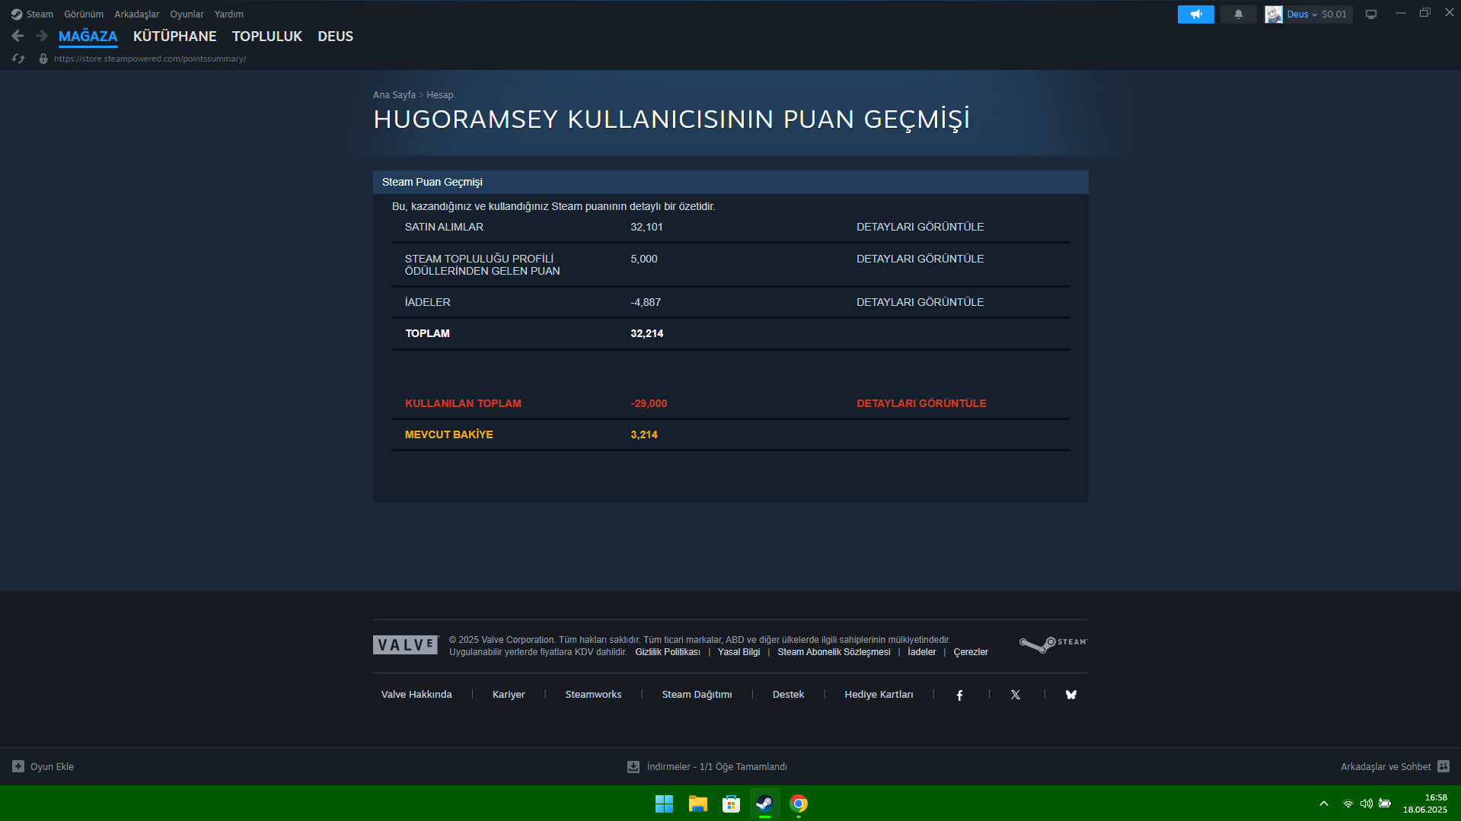Screen dimensions: 1461x821
Task: Open Yasal Bilgi link
Action: pos(738,652)
